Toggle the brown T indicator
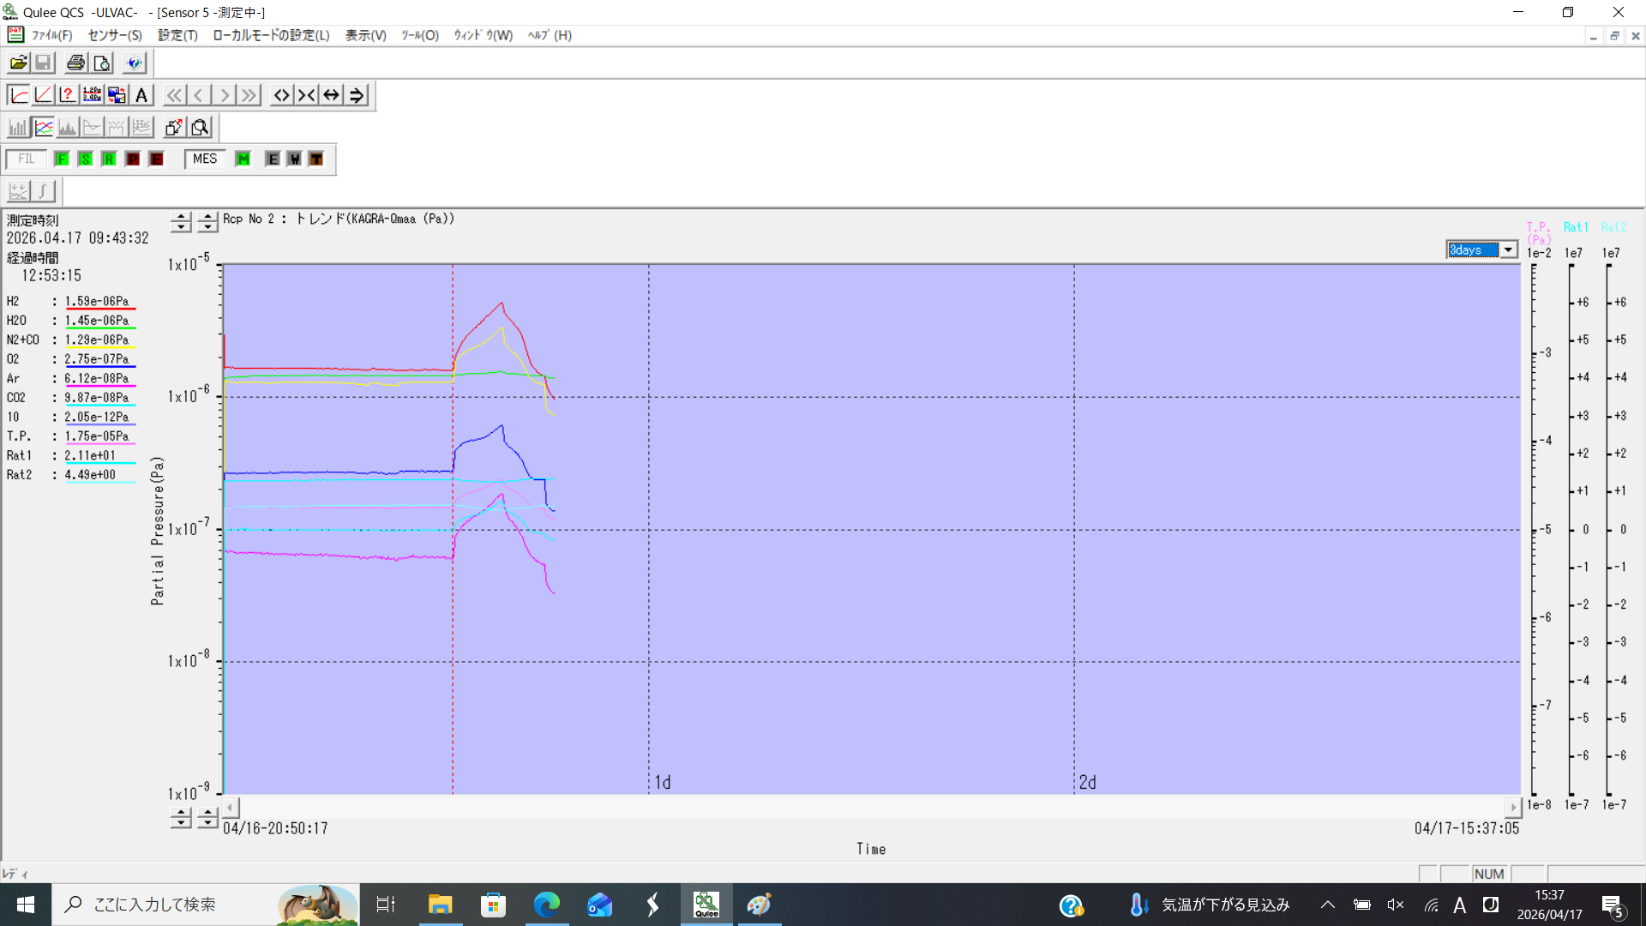The height and width of the screenshot is (926, 1646). click(x=316, y=159)
